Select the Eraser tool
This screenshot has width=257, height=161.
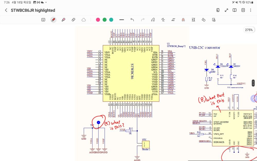click(73, 20)
